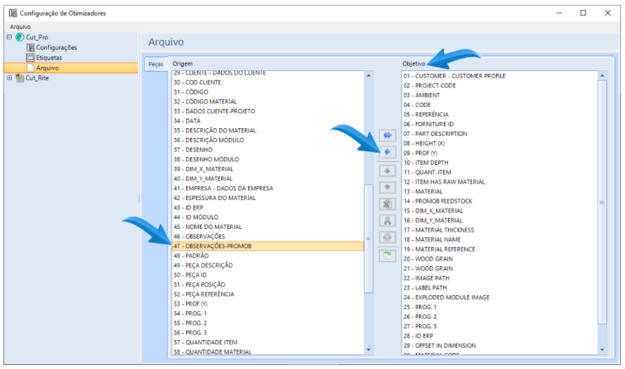625x369 pixels.
Task: Click the Etiquetas label icon
Action: tap(30, 57)
